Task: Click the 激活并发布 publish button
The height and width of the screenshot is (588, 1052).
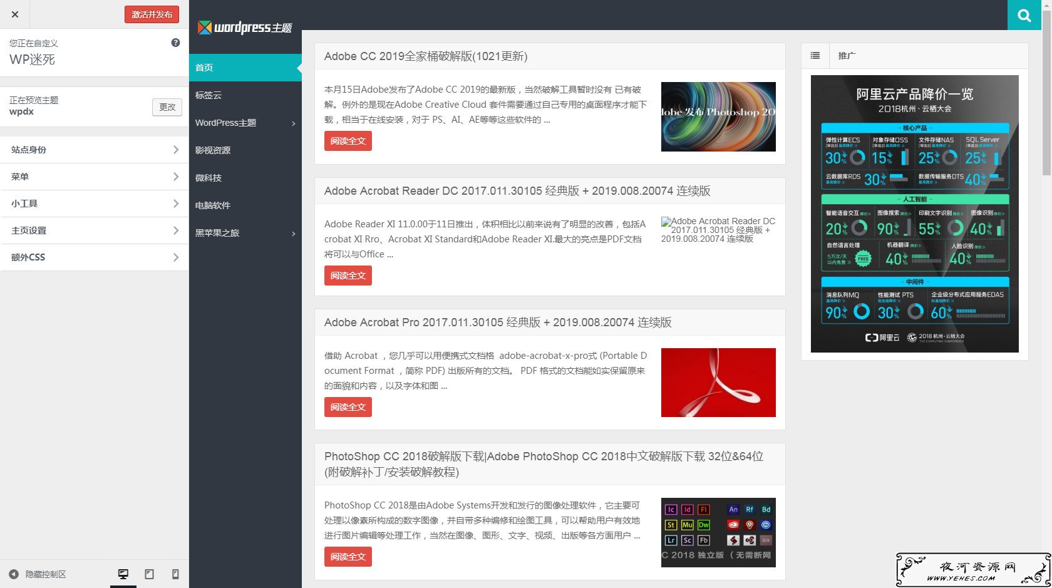Action: (152, 14)
